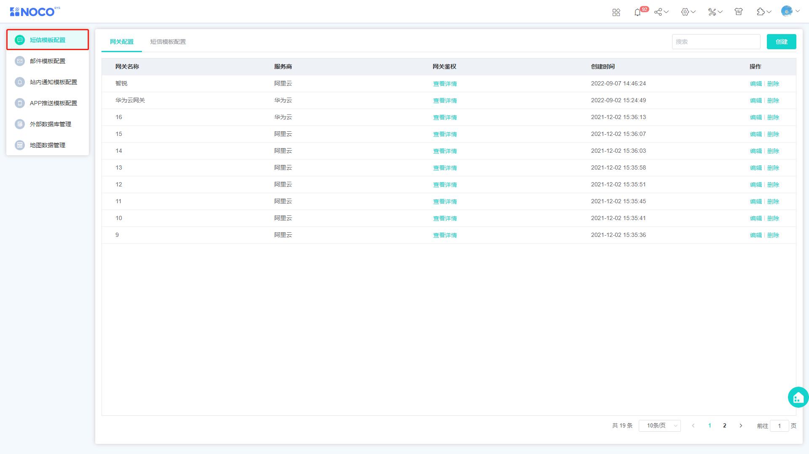Open 查看详情 for gateway 14
Viewport: 809px width, 454px height.
(x=445, y=151)
